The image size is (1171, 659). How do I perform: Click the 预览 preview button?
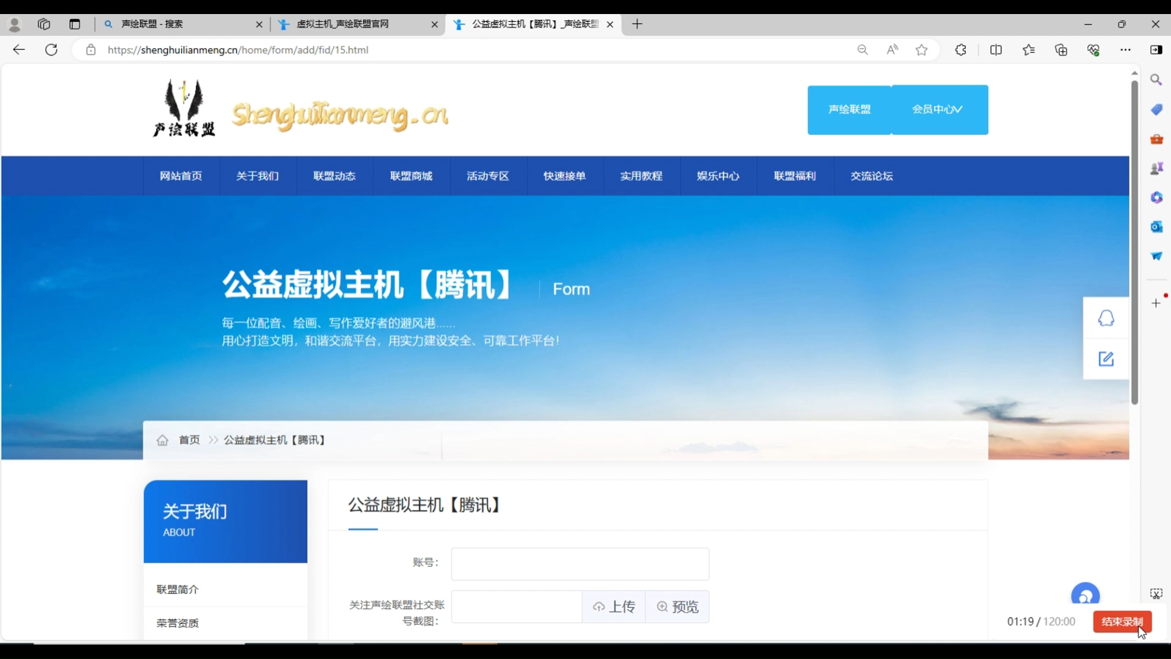[678, 607]
